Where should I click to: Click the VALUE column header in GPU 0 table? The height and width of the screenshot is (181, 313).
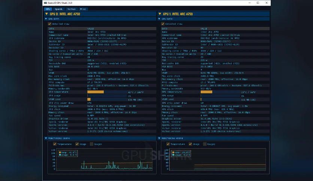tap(91, 29)
